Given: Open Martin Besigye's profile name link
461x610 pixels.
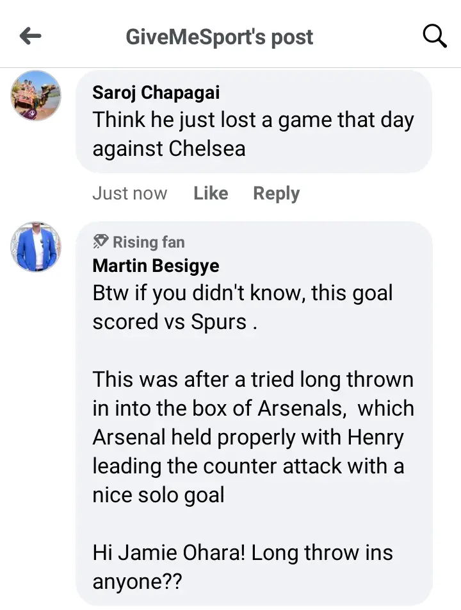Looking at the screenshot, I should pos(156,265).
